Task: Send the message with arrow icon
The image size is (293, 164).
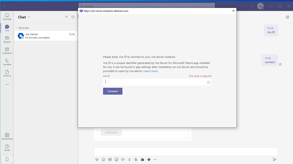Action: click(x=275, y=160)
